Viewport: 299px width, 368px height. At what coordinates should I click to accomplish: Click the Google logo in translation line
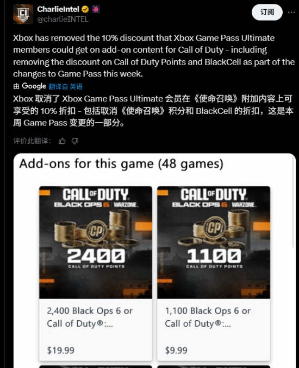coord(34,86)
